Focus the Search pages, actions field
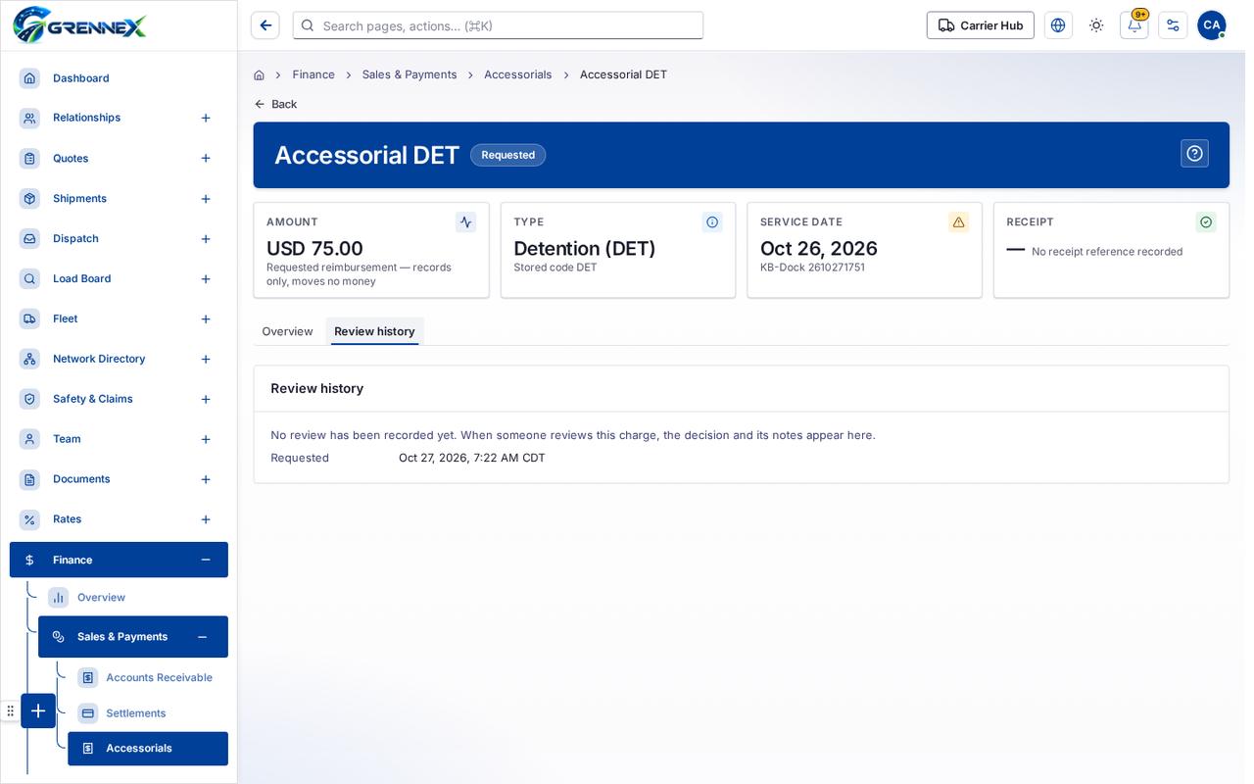1254x784 pixels. (x=498, y=25)
